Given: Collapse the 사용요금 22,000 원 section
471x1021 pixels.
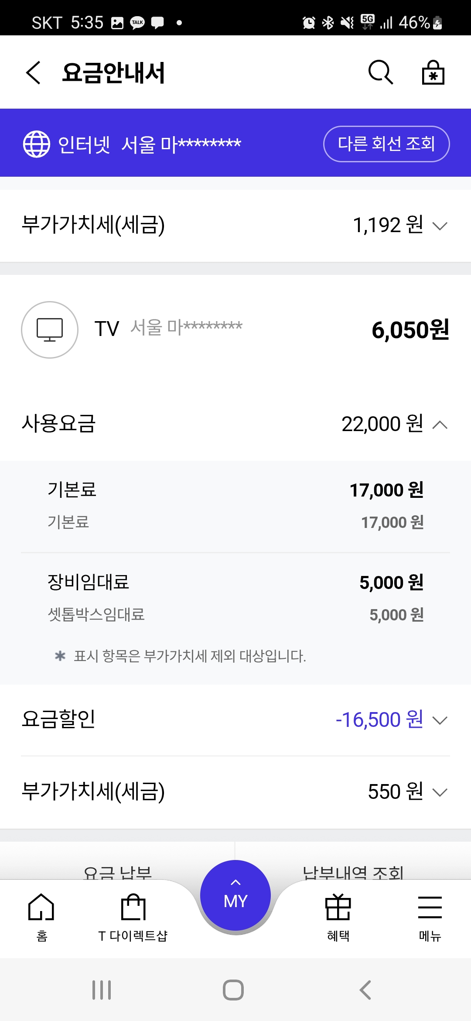Looking at the screenshot, I should click(x=440, y=425).
